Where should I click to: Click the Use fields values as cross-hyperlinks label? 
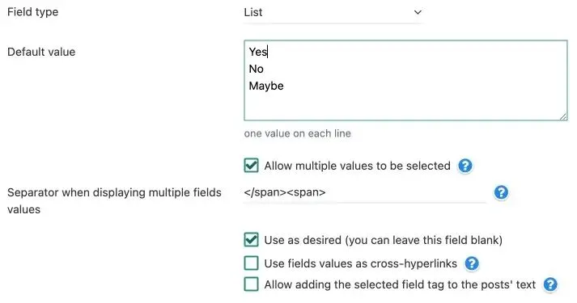tap(361, 263)
